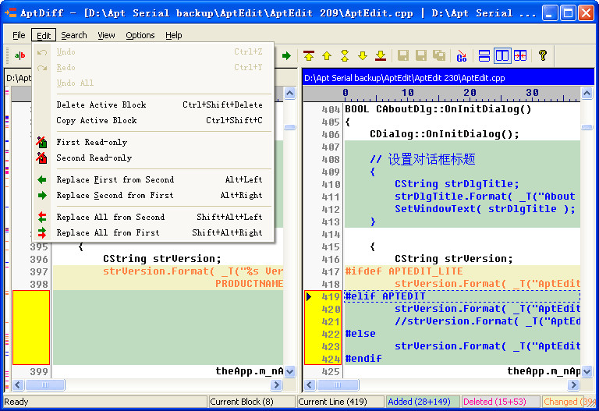Click the save all files icon
Viewport: 599px width, 411px height.
point(439,56)
